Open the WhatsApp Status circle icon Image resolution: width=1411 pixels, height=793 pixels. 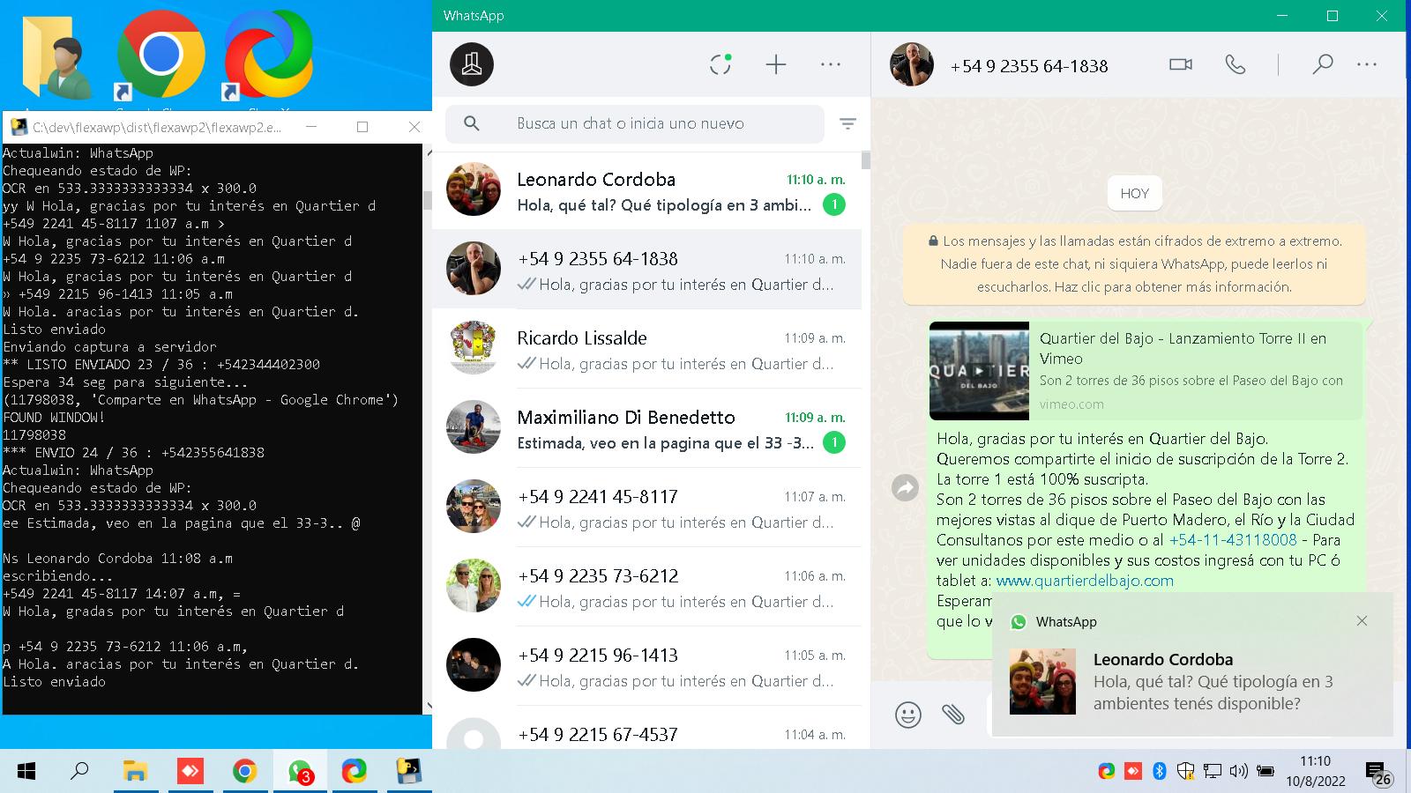tap(720, 64)
